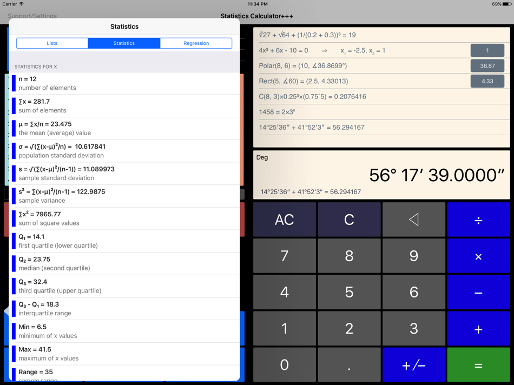This screenshot has height=385, width=514.
Task: Tap the Deg angle mode indicator
Action: coord(262,157)
